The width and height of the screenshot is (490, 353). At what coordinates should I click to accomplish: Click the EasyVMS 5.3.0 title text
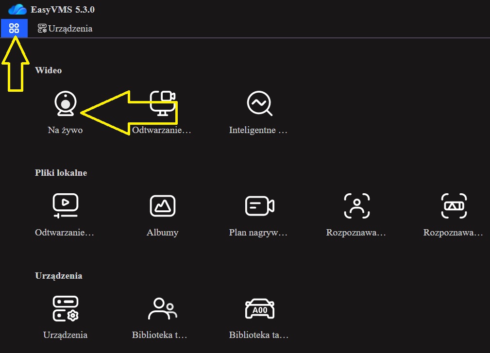63,10
